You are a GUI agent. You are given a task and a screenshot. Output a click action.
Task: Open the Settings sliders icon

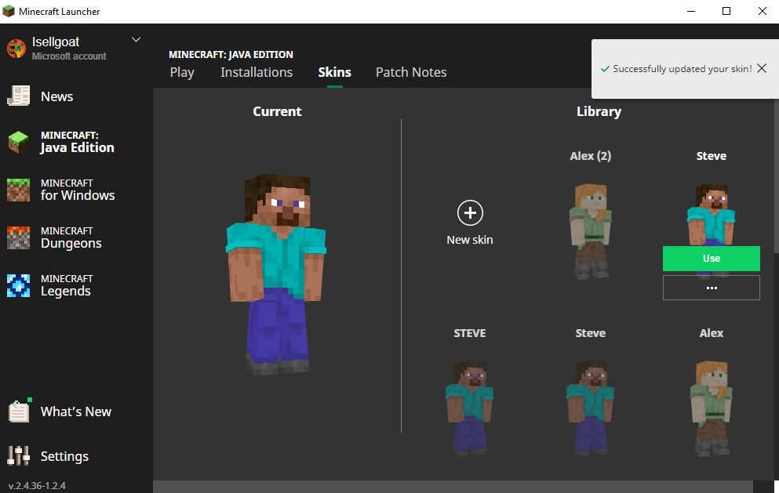click(x=18, y=456)
